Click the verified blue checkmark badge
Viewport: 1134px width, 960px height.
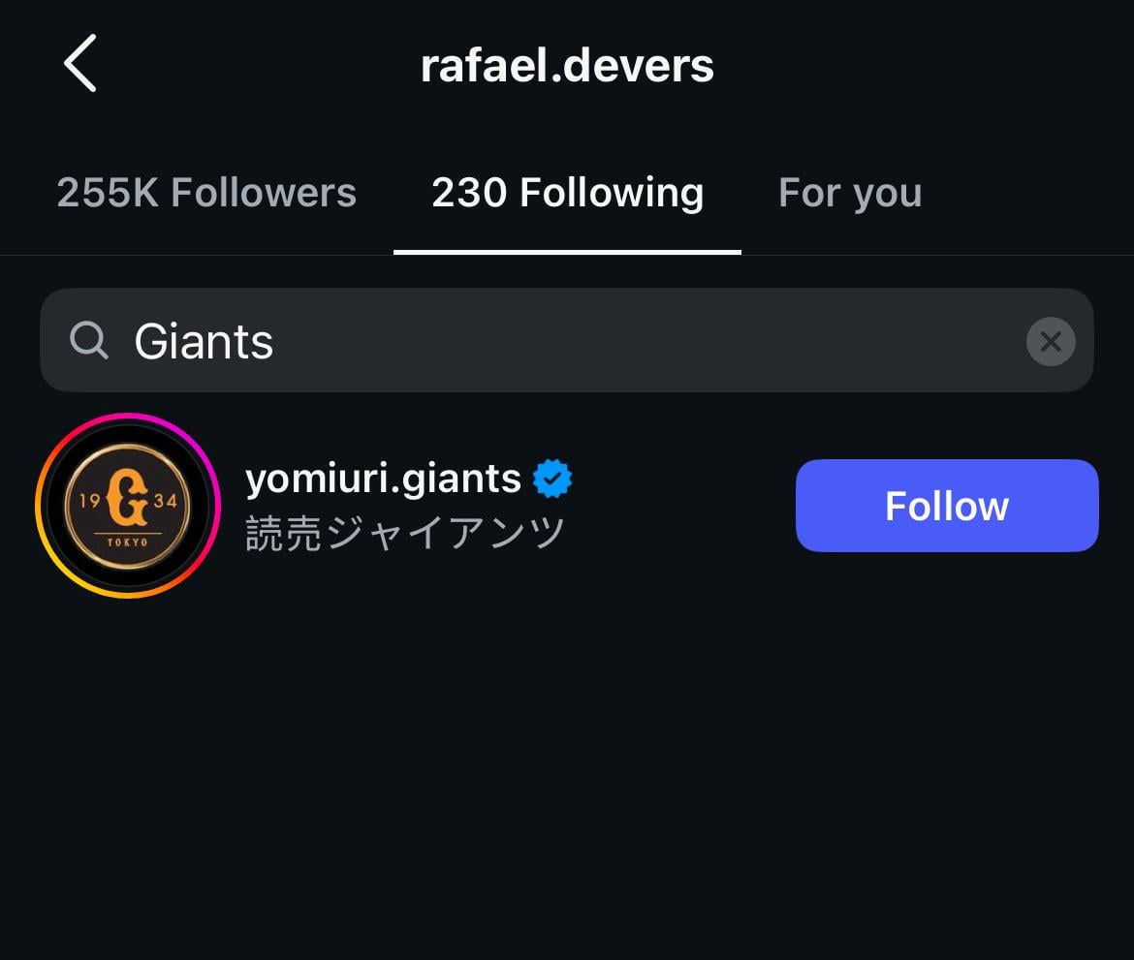pyautogui.click(x=554, y=478)
